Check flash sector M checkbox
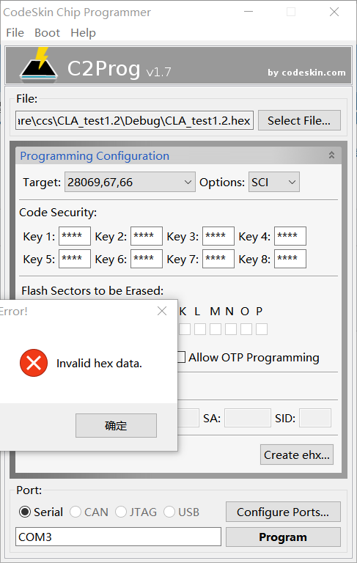The width and height of the screenshot is (357, 563). pyautogui.click(x=215, y=329)
